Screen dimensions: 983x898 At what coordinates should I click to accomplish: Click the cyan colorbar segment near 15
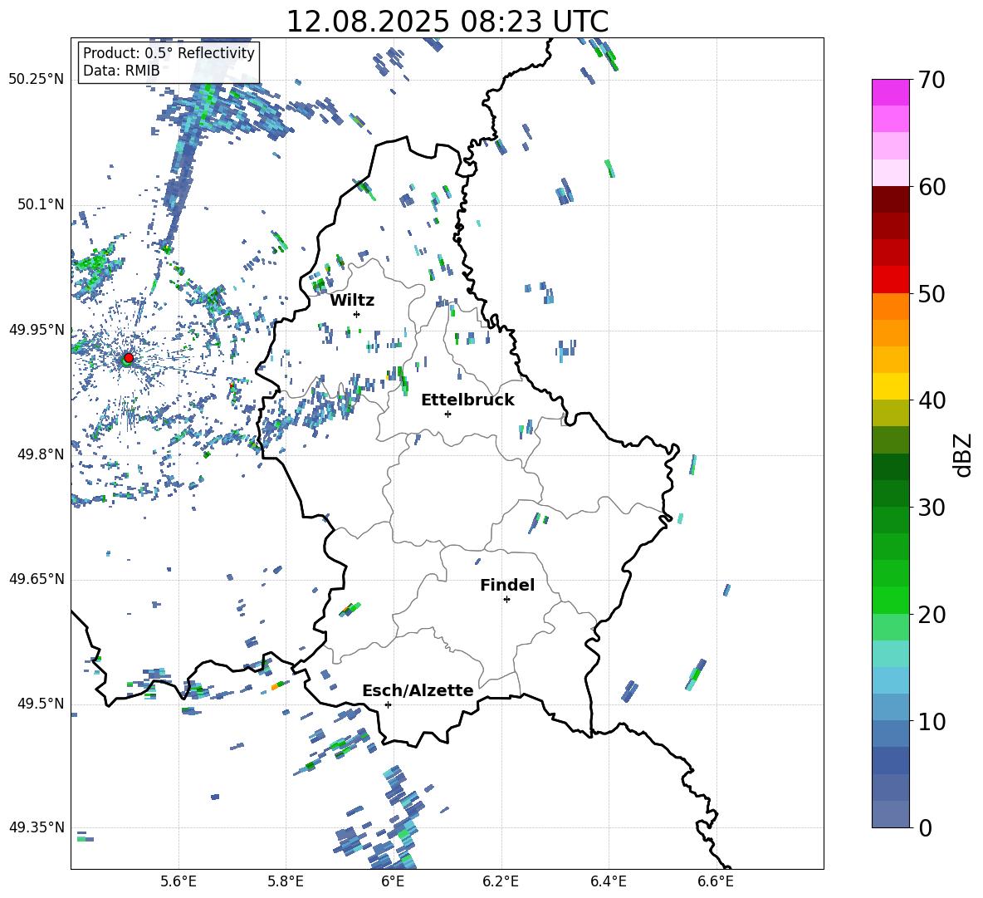pyautogui.click(x=890, y=654)
